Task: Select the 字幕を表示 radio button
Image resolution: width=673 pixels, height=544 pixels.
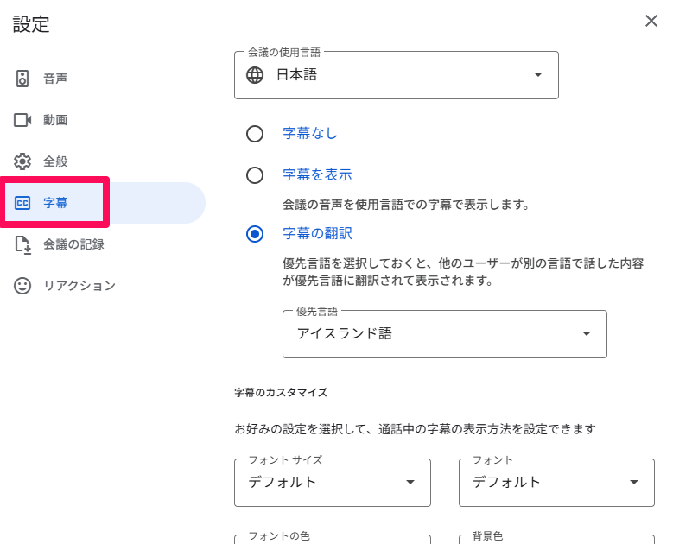Action: (255, 175)
